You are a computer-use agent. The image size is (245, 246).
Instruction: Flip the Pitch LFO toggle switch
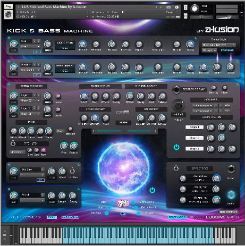click(13, 143)
